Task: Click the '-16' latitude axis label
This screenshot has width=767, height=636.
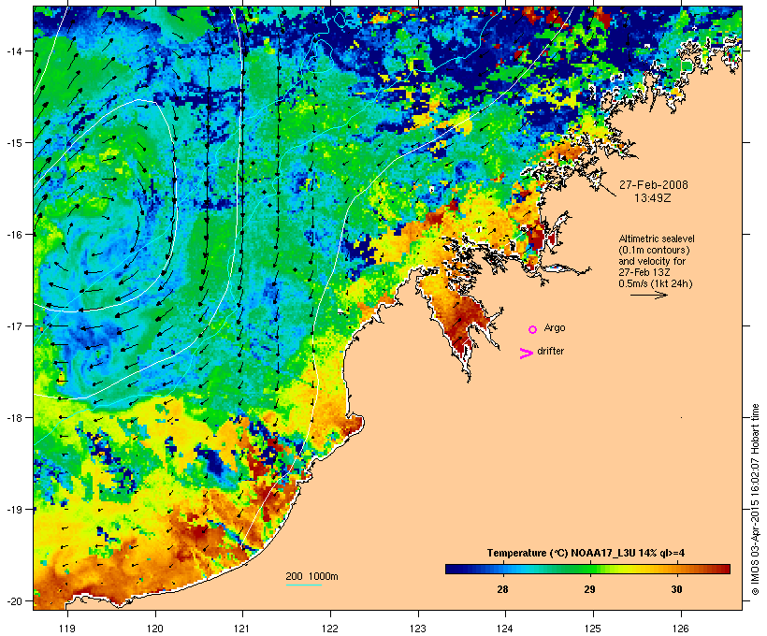Action: coord(14,235)
